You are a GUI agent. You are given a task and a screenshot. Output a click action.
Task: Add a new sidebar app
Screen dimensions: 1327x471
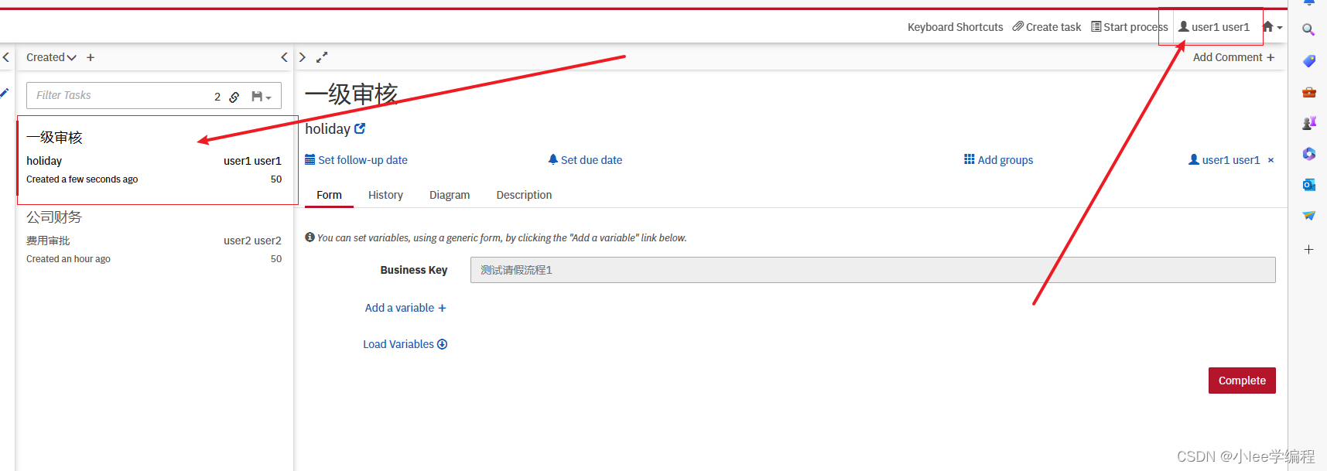(x=1308, y=249)
